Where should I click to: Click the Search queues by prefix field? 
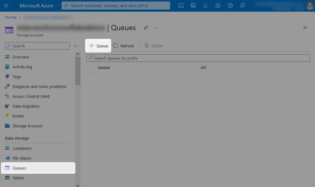coord(198,58)
